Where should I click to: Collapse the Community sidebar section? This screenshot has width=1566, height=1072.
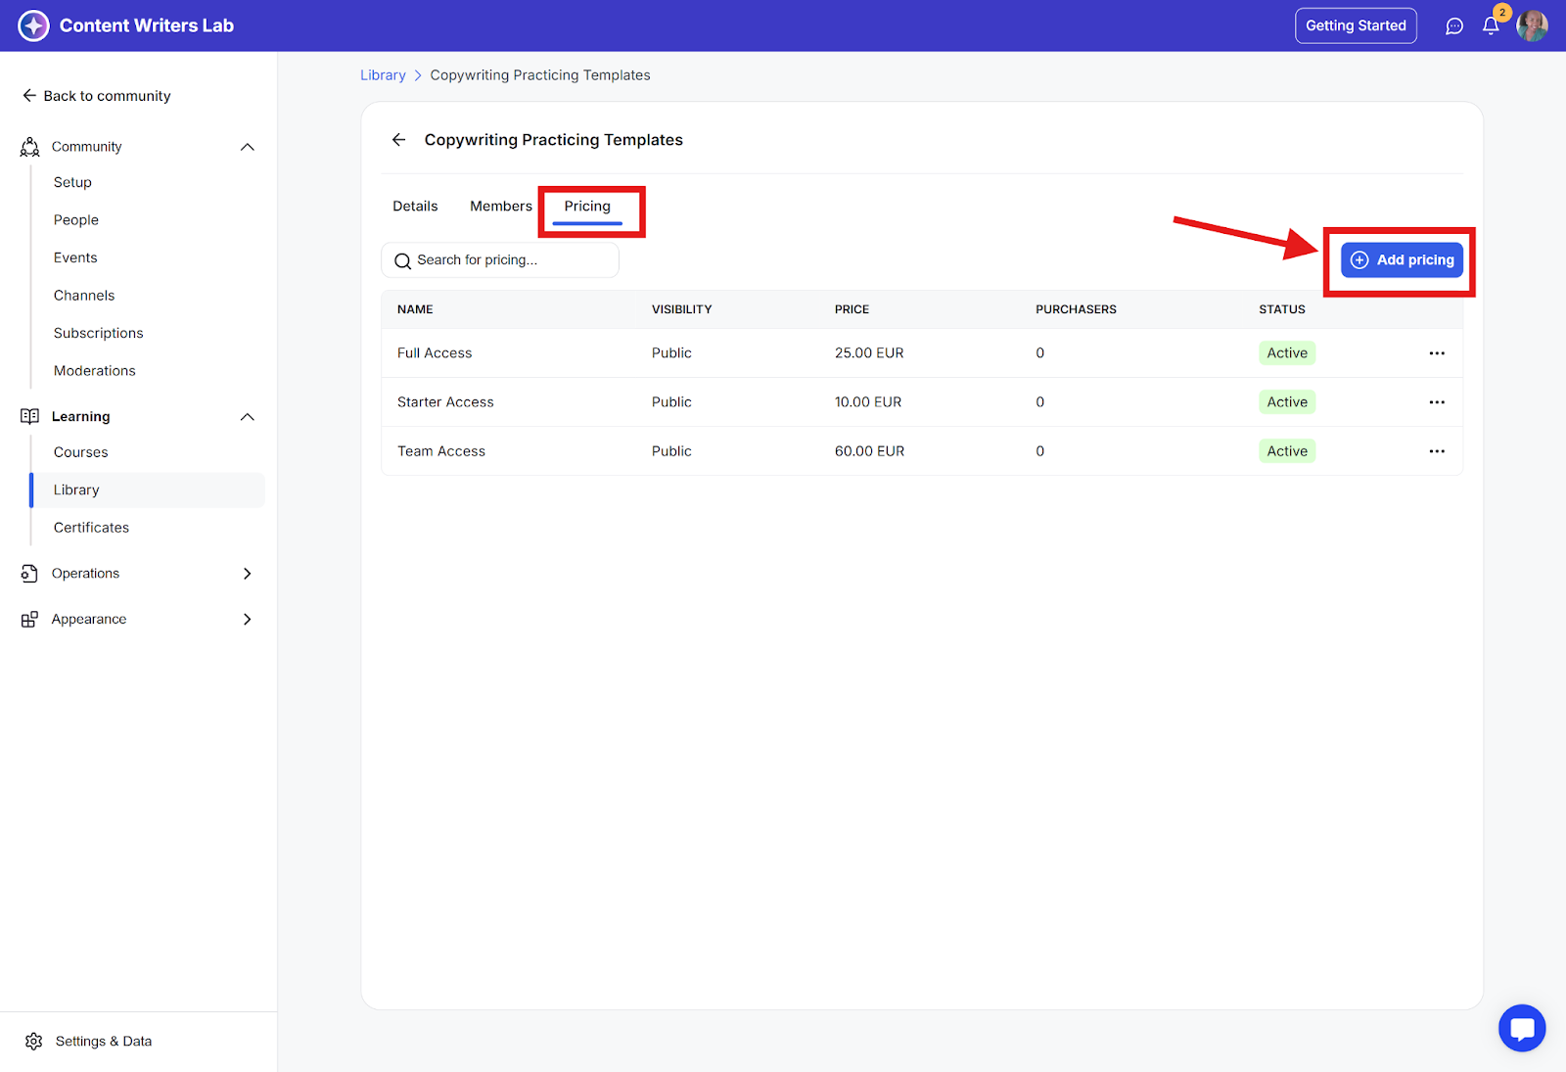click(x=247, y=147)
